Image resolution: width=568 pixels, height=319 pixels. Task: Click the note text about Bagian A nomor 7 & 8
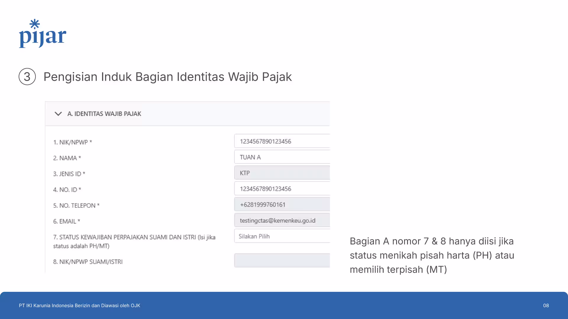pos(432,255)
